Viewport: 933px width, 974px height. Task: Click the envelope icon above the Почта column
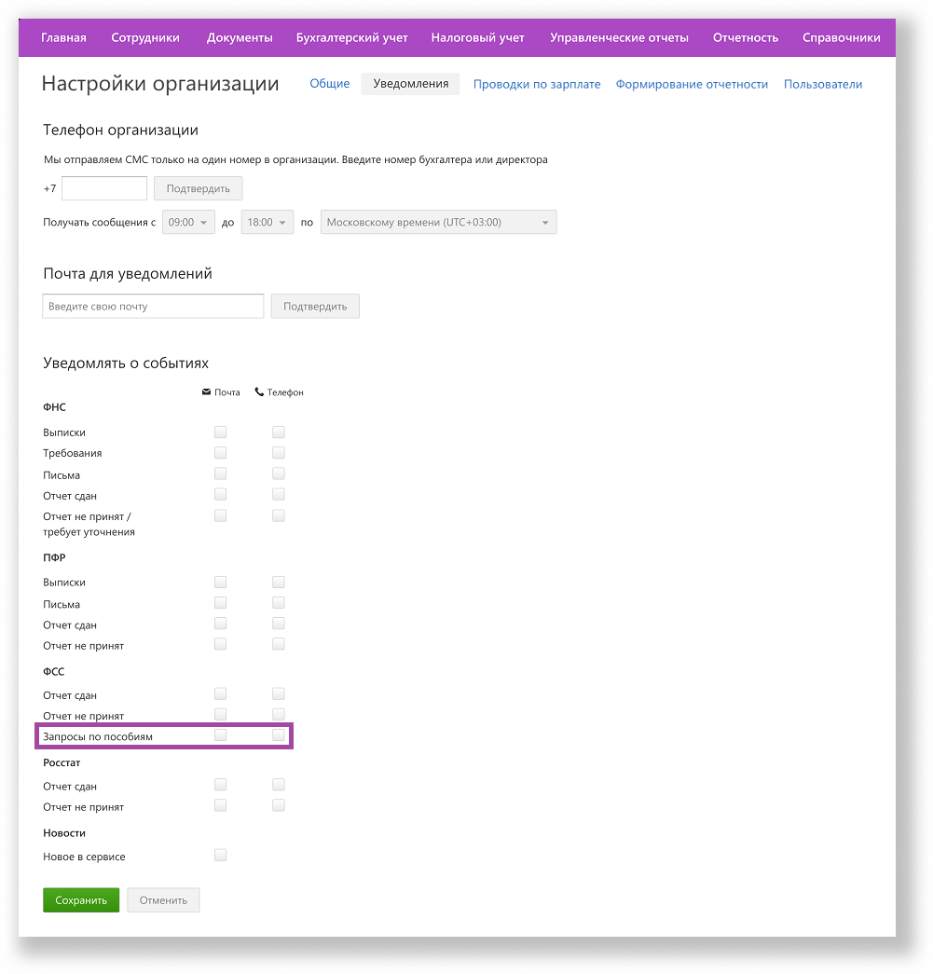[206, 392]
